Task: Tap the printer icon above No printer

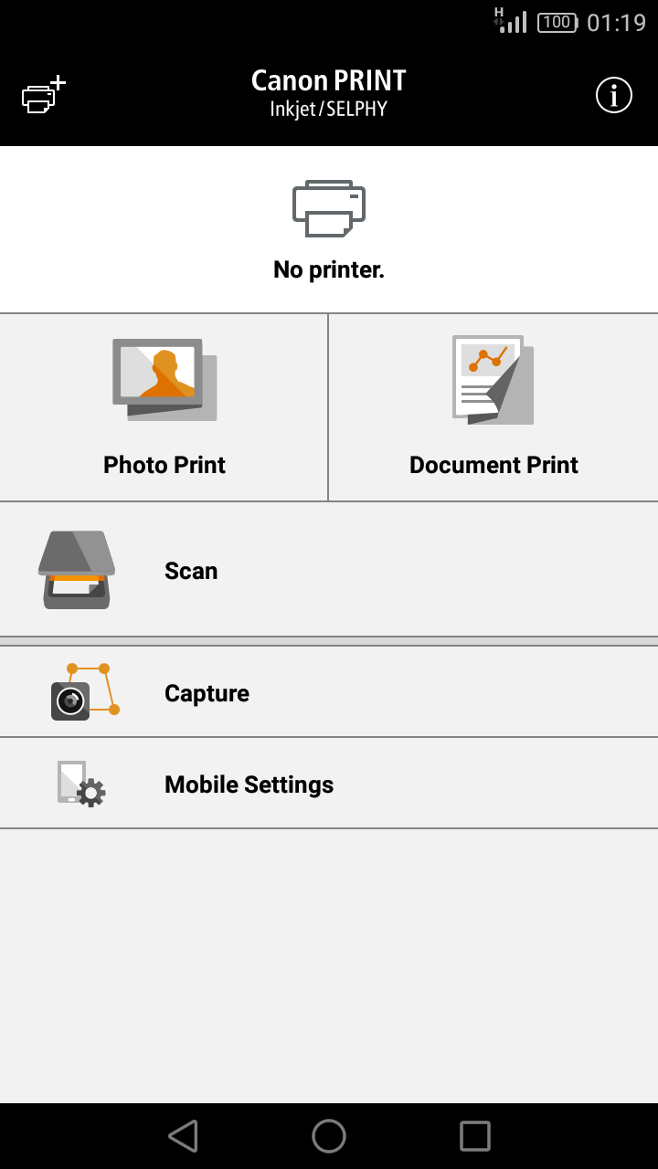Action: point(329,208)
